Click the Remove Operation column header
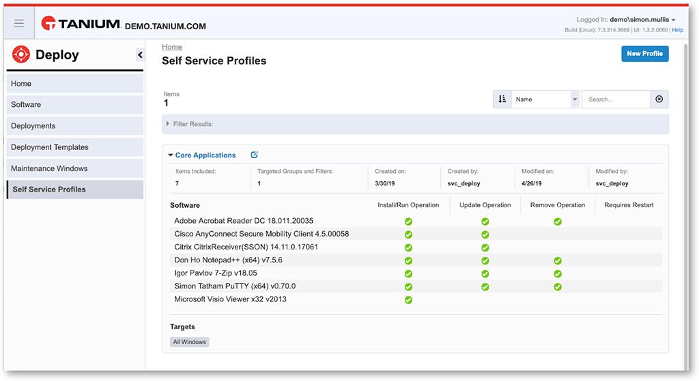The image size is (699, 381). (x=558, y=205)
